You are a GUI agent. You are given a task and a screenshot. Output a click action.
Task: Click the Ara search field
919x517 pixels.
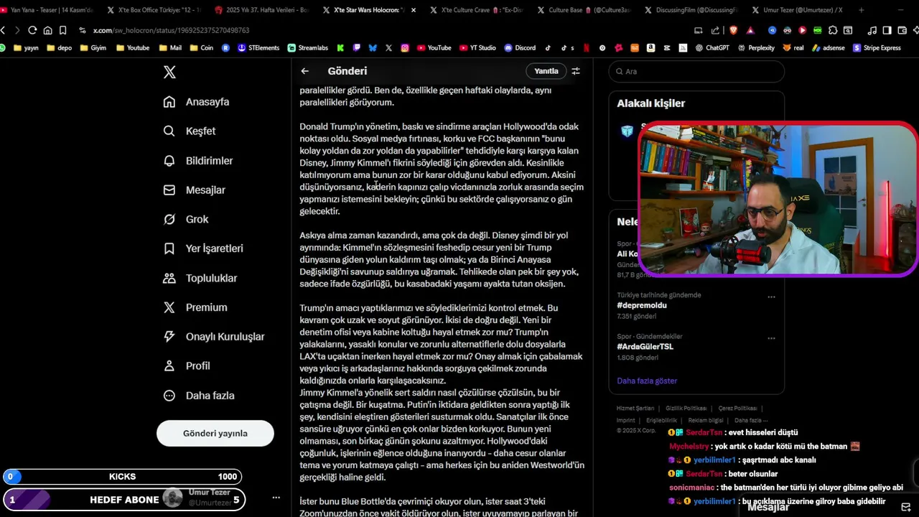click(x=696, y=71)
